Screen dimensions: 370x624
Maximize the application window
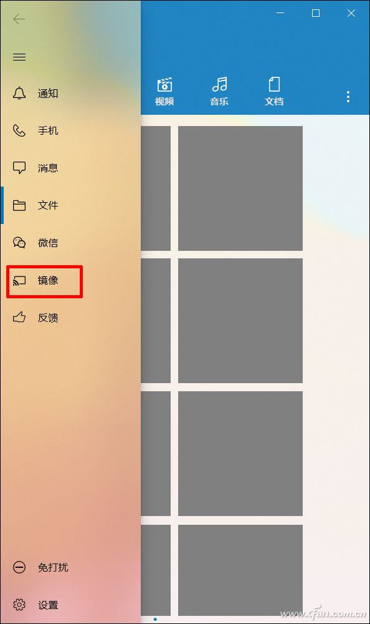coord(316,13)
